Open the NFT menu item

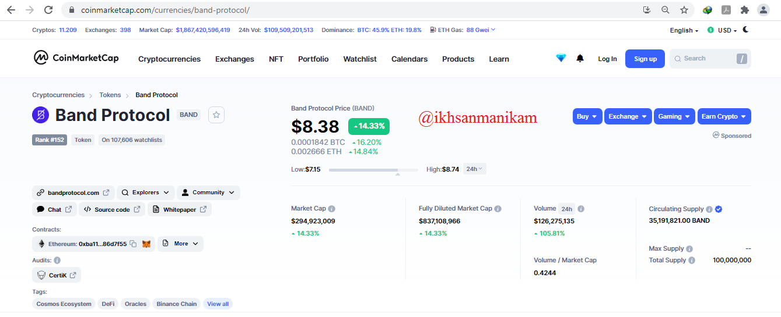(276, 59)
